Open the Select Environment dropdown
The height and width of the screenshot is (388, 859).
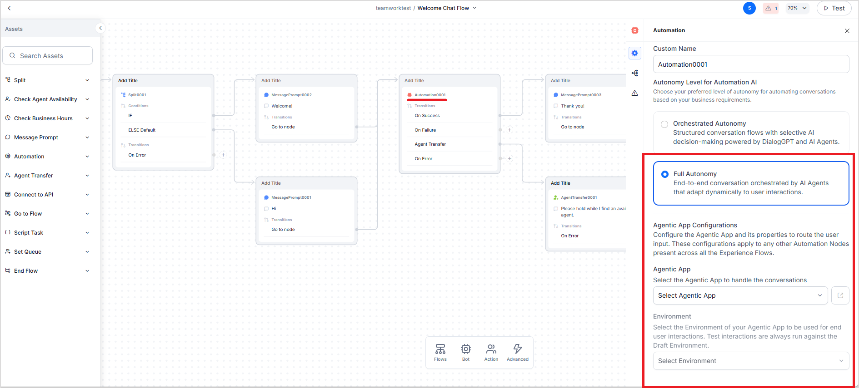pos(751,361)
